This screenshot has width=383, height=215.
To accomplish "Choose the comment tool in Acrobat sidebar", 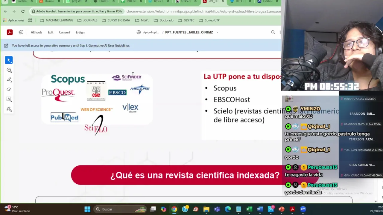I will click(x=9, y=70).
